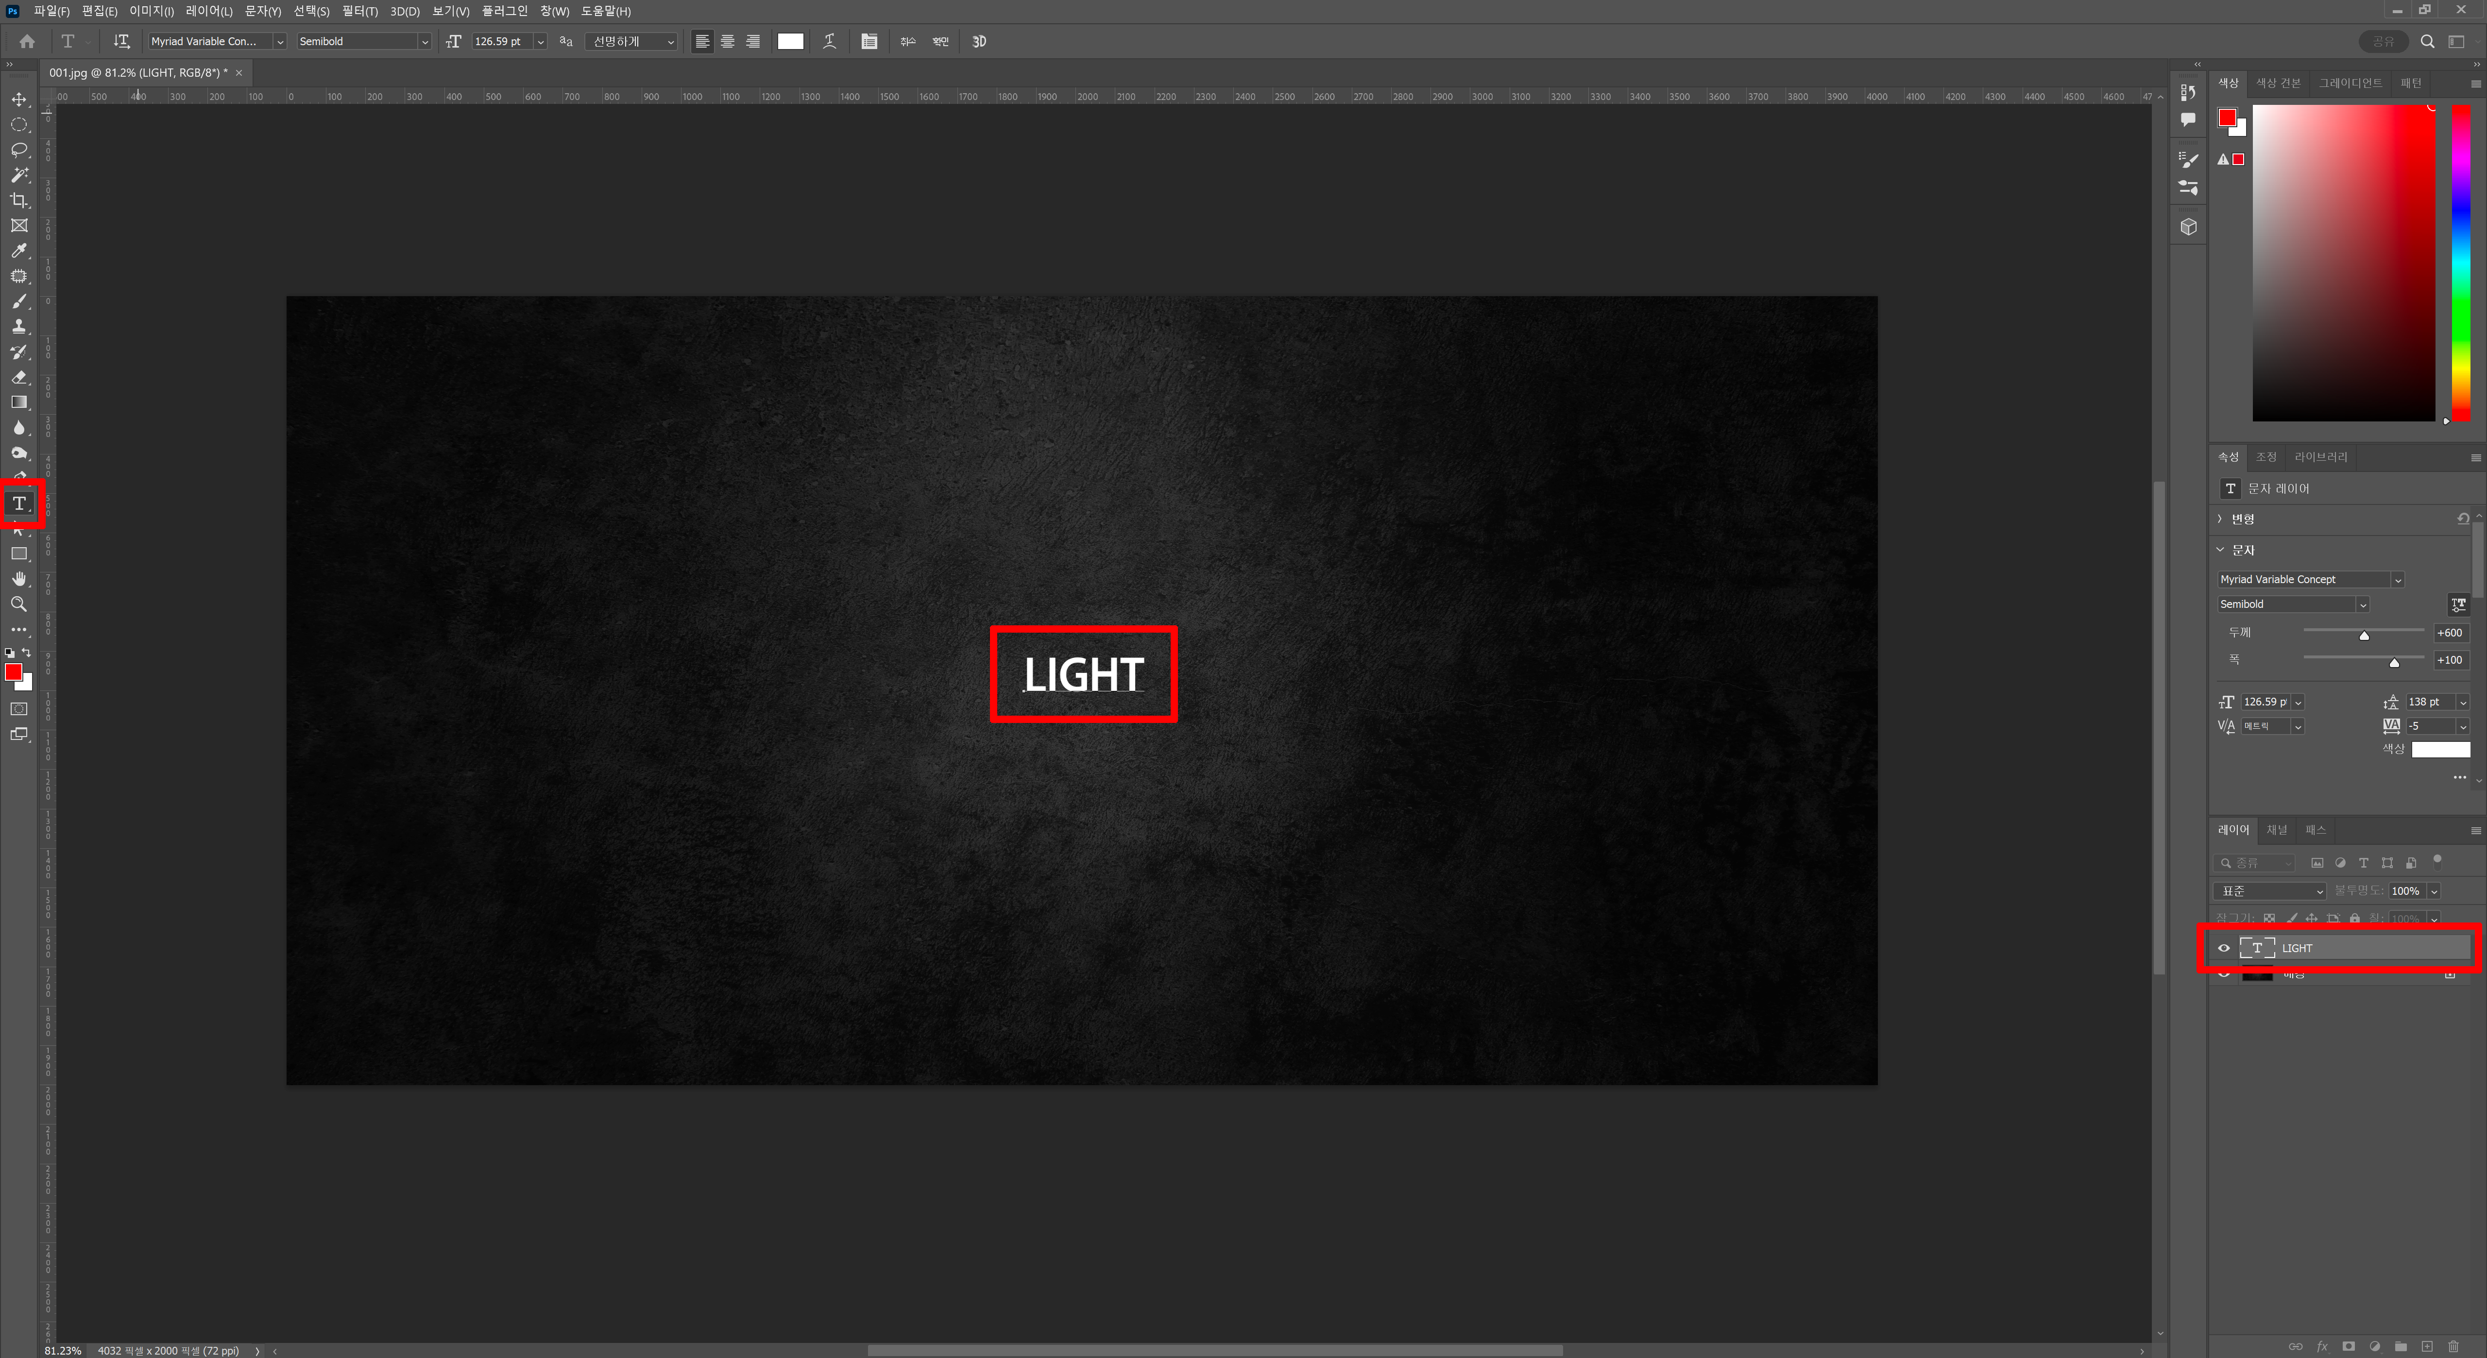
Task: Click the Create warped text icon
Action: 829,41
